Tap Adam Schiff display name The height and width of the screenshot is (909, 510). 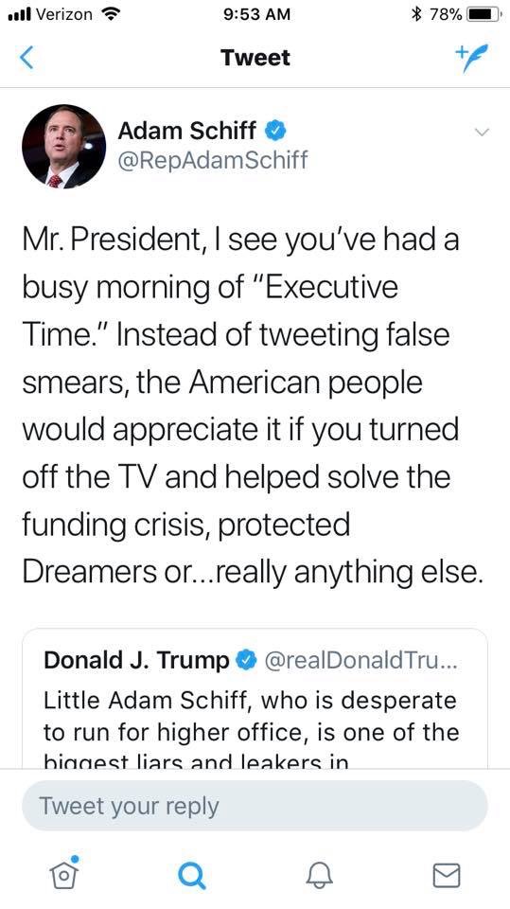[186, 131]
